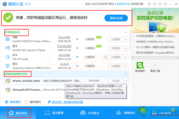Open news item VR玩家速速围观
The height and width of the screenshot is (119, 179).
(x=156, y=36)
